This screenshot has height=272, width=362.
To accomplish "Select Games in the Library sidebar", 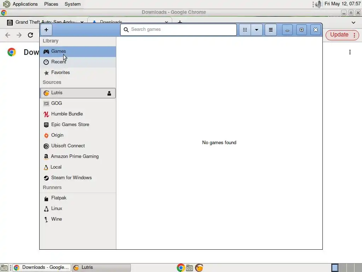I will [78, 51].
